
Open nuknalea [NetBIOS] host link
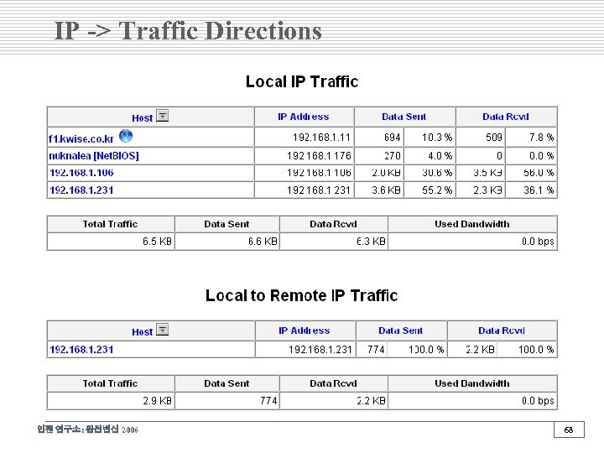tap(94, 156)
